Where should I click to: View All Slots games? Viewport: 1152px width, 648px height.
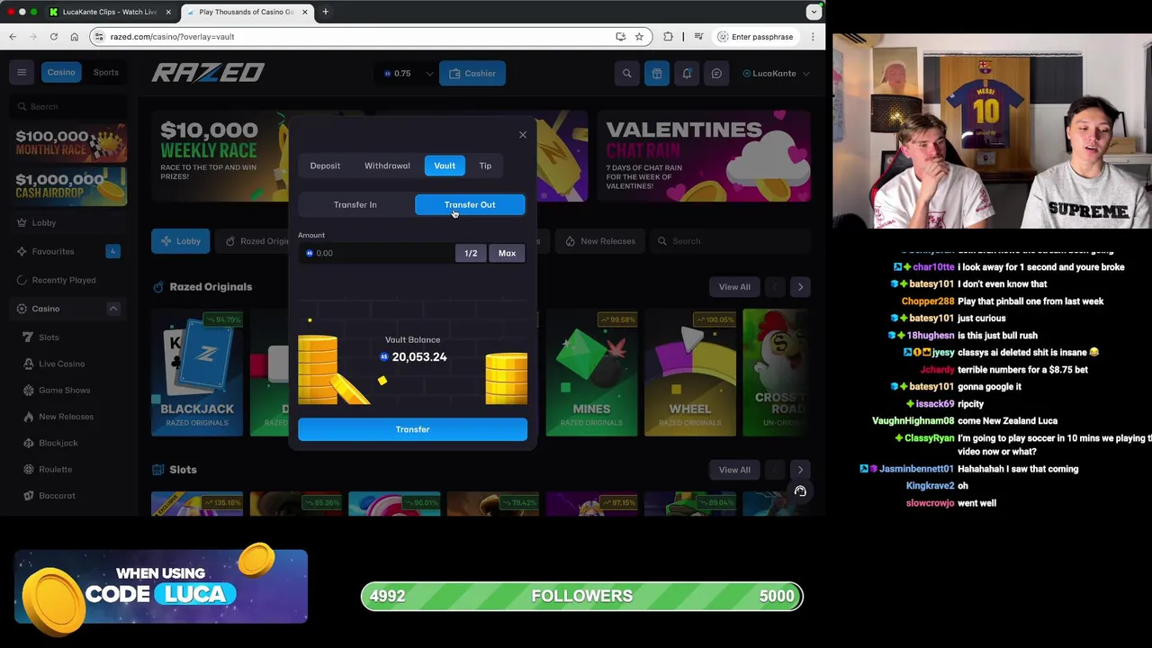[734, 470]
